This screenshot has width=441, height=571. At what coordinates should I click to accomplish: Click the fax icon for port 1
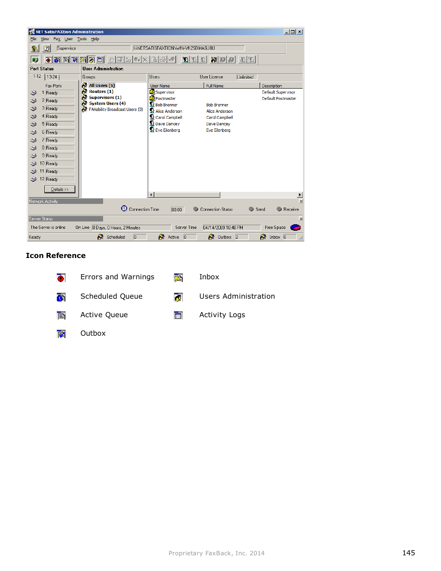point(34,93)
